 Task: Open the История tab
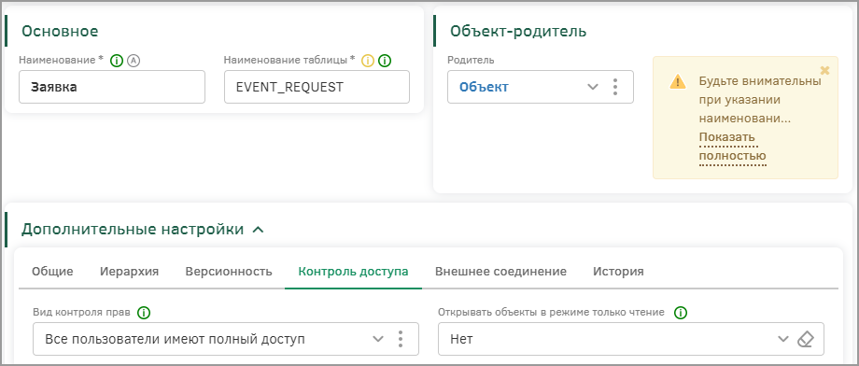[x=618, y=271]
